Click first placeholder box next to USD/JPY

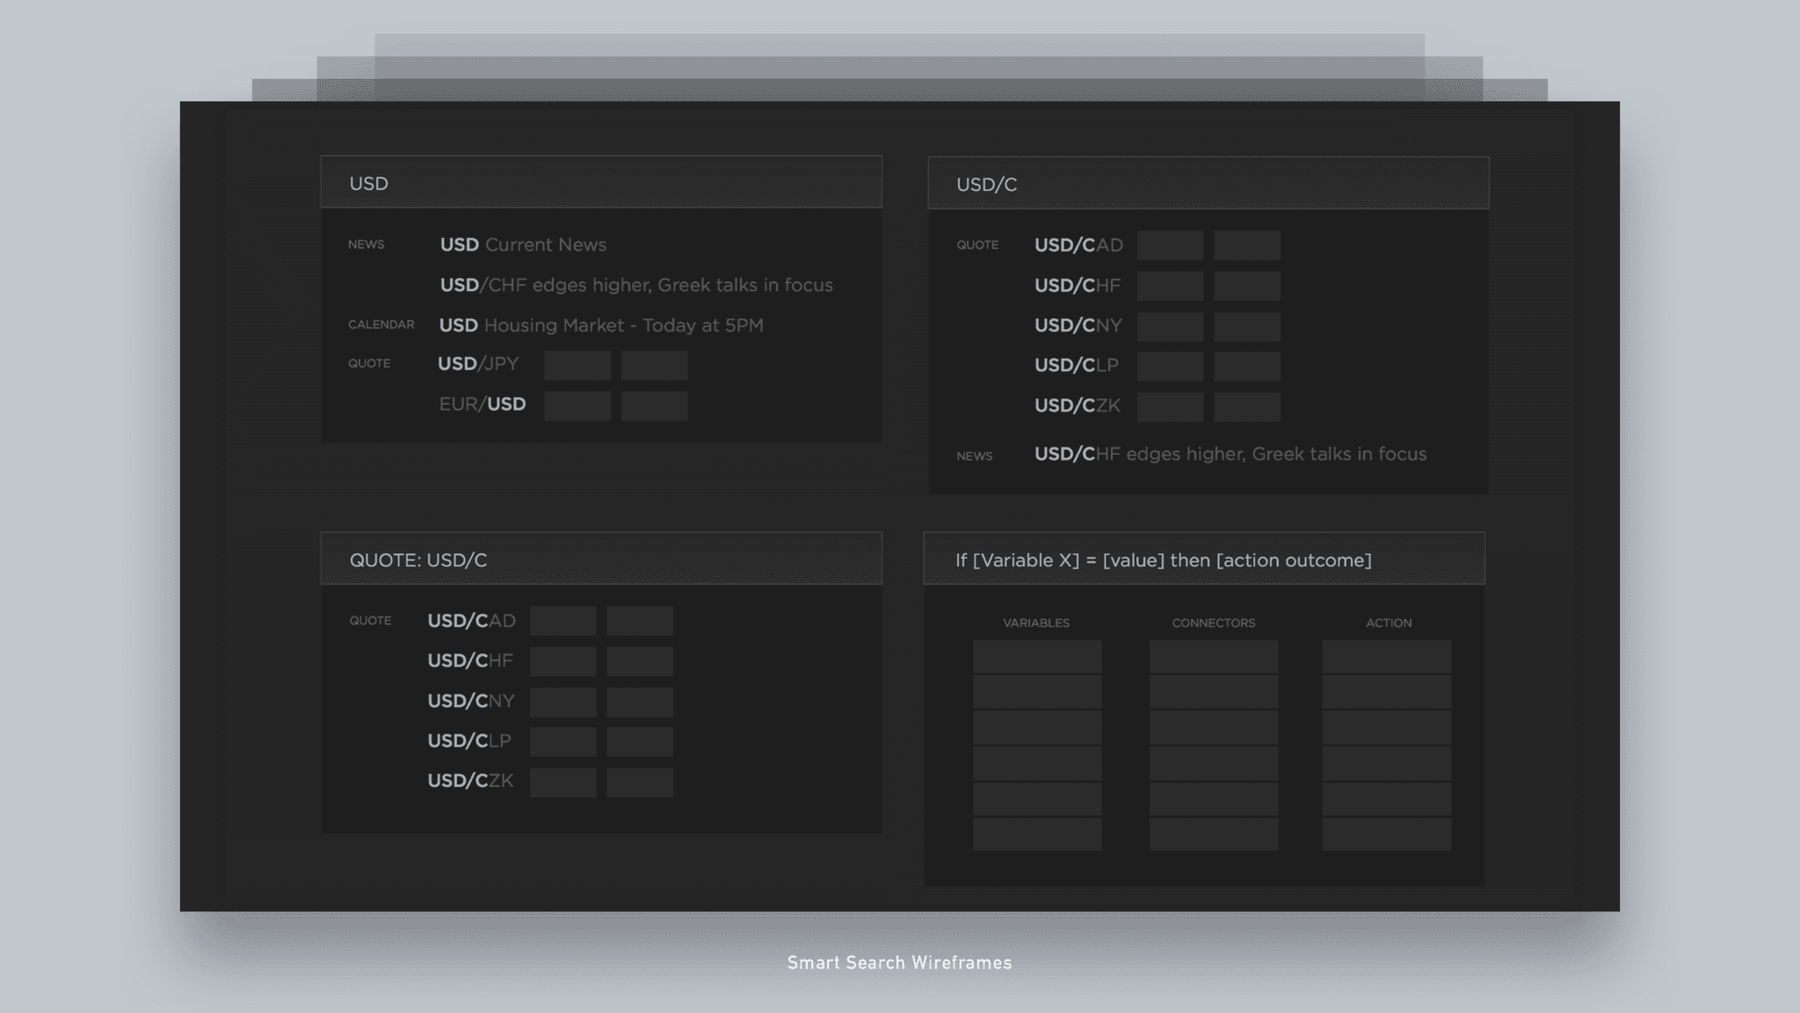pos(577,365)
